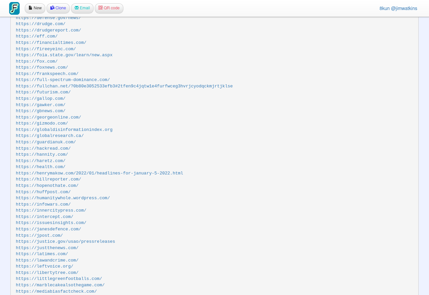Open the infowars.com link
Image resolution: width=429 pixels, height=295 pixels.
(x=43, y=205)
